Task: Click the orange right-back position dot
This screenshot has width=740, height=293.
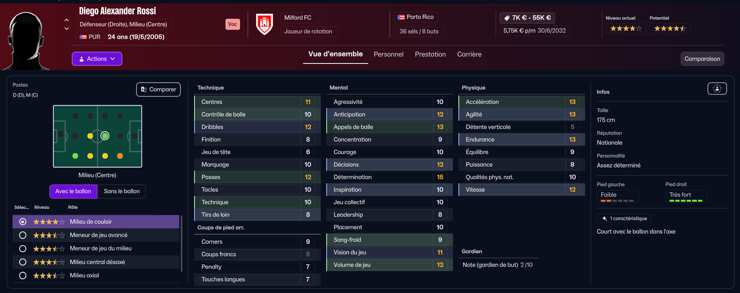Action: pos(120,156)
